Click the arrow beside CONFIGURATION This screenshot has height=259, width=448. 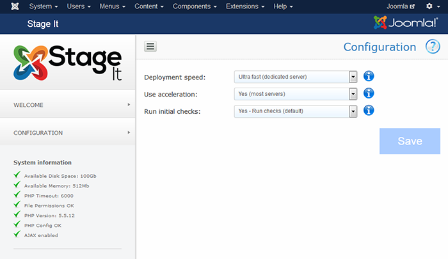(x=129, y=132)
